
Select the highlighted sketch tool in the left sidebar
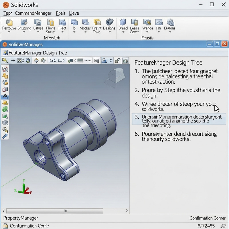(5, 97)
